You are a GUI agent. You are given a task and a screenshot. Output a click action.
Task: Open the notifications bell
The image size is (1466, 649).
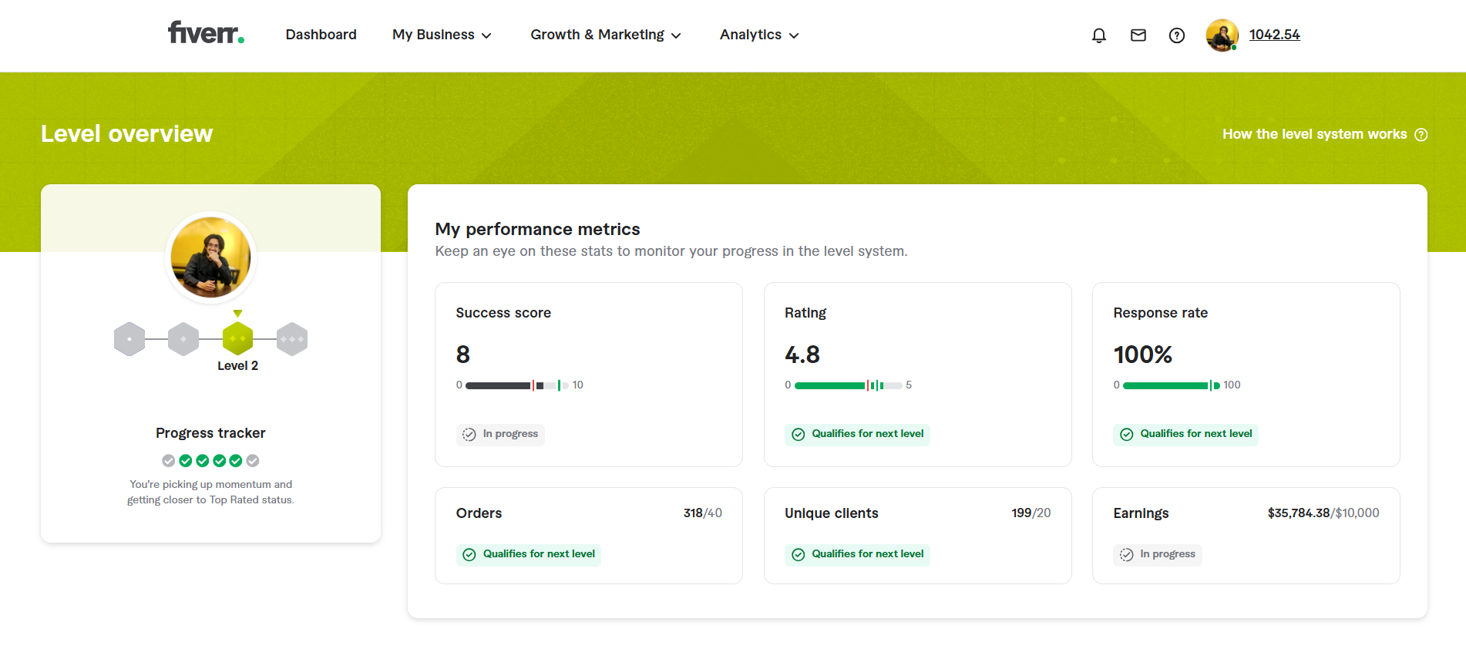click(1099, 35)
